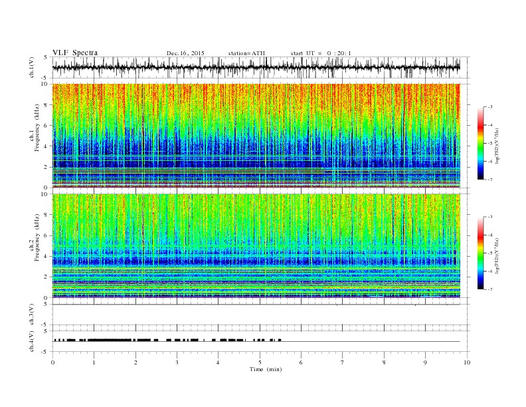Click the "station=ATH" label

246,53
